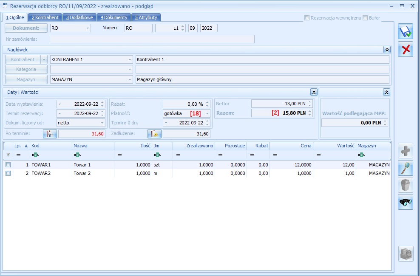This screenshot has height=276, width=420.
Task: Click the red X cancel icon
Action: pos(405,49)
